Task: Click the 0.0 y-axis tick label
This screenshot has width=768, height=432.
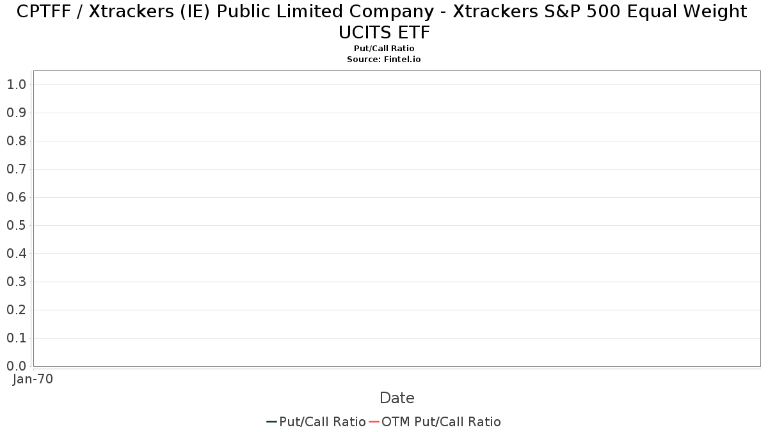Action: tap(16, 366)
